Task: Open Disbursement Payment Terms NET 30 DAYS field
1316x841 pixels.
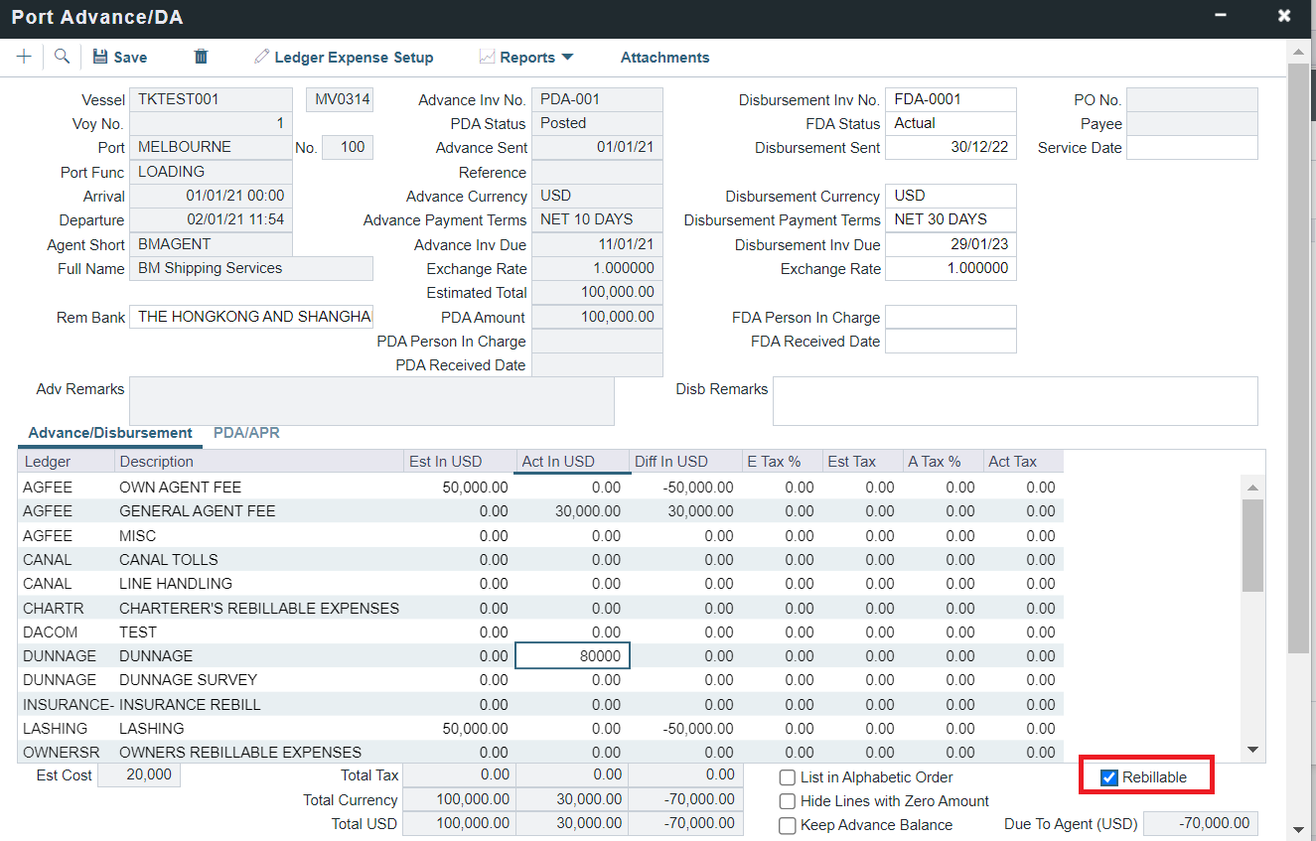Action: (x=950, y=219)
